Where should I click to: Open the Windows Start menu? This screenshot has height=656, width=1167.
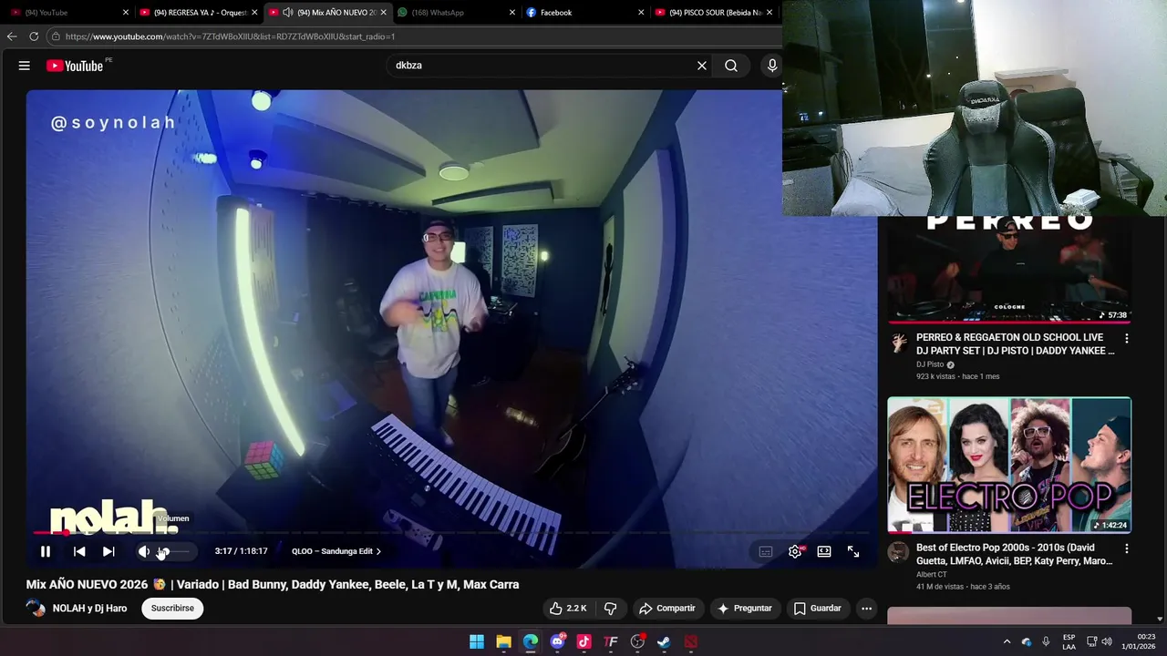(x=477, y=641)
